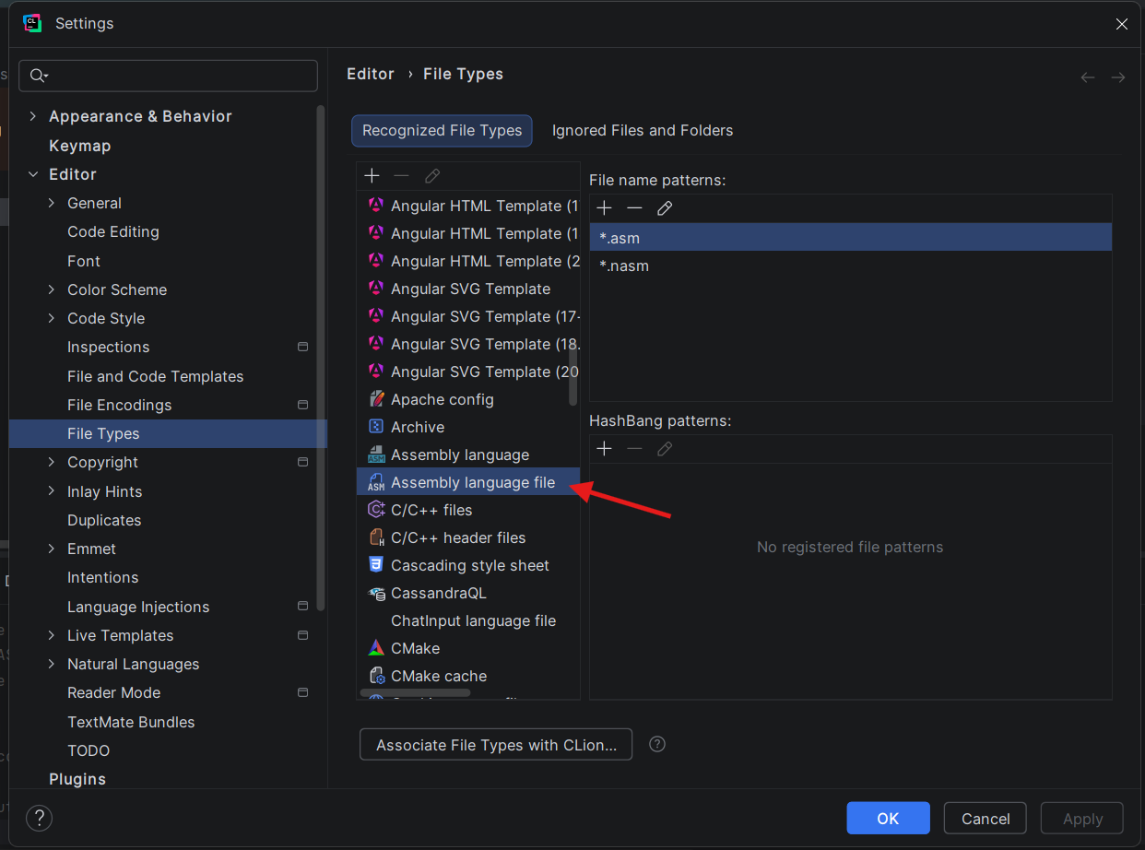Select the *.nasm file pattern
Viewport: 1145px width, 850px height.
point(850,266)
